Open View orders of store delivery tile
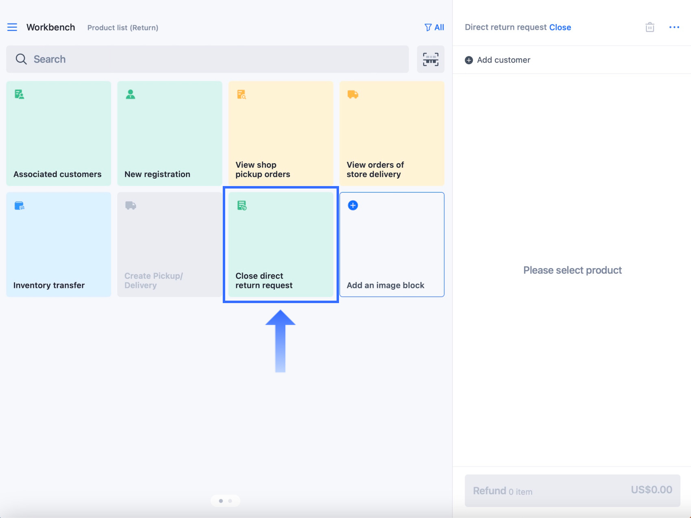The width and height of the screenshot is (691, 518). click(x=391, y=133)
